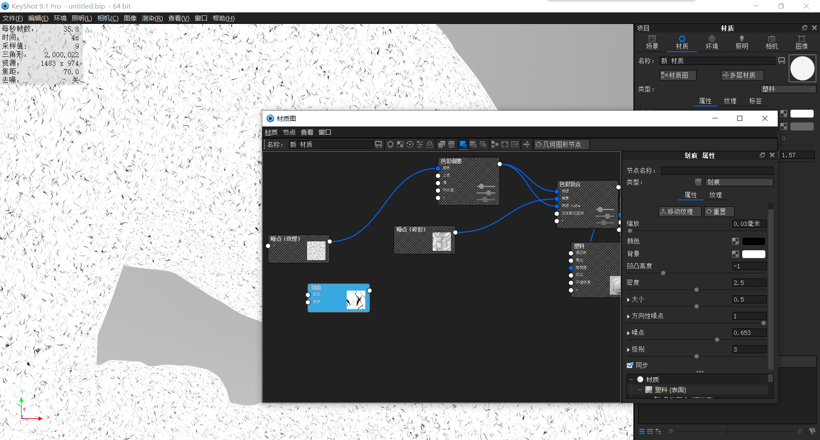Click the 移动纹理 button
The width and height of the screenshot is (820, 440).
(x=679, y=211)
